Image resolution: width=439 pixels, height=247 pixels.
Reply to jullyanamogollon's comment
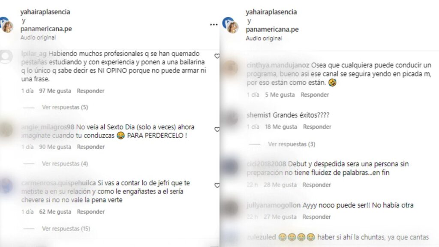pos(317,217)
